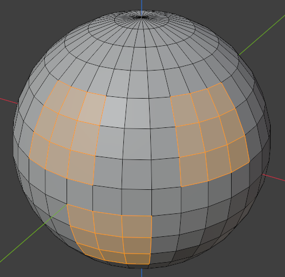This screenshot has width=285, height=277.
Task: Select the sphere's top pole vertex
Action: [142, 17]
